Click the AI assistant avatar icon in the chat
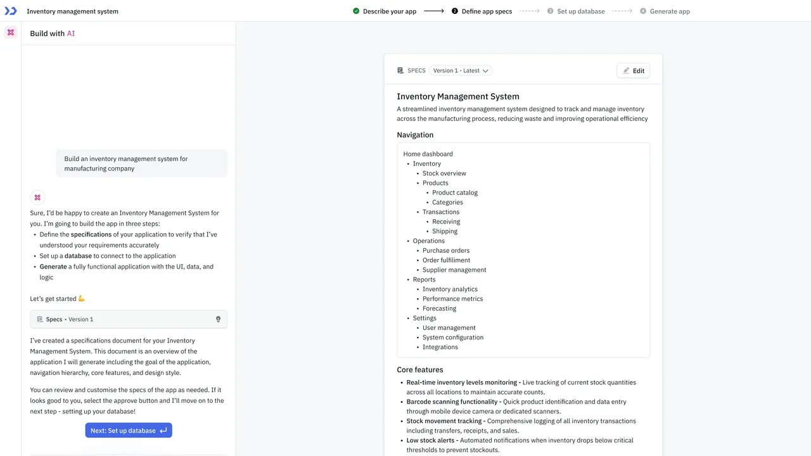Viewport: 811px width, 456px height. [37, 198]
